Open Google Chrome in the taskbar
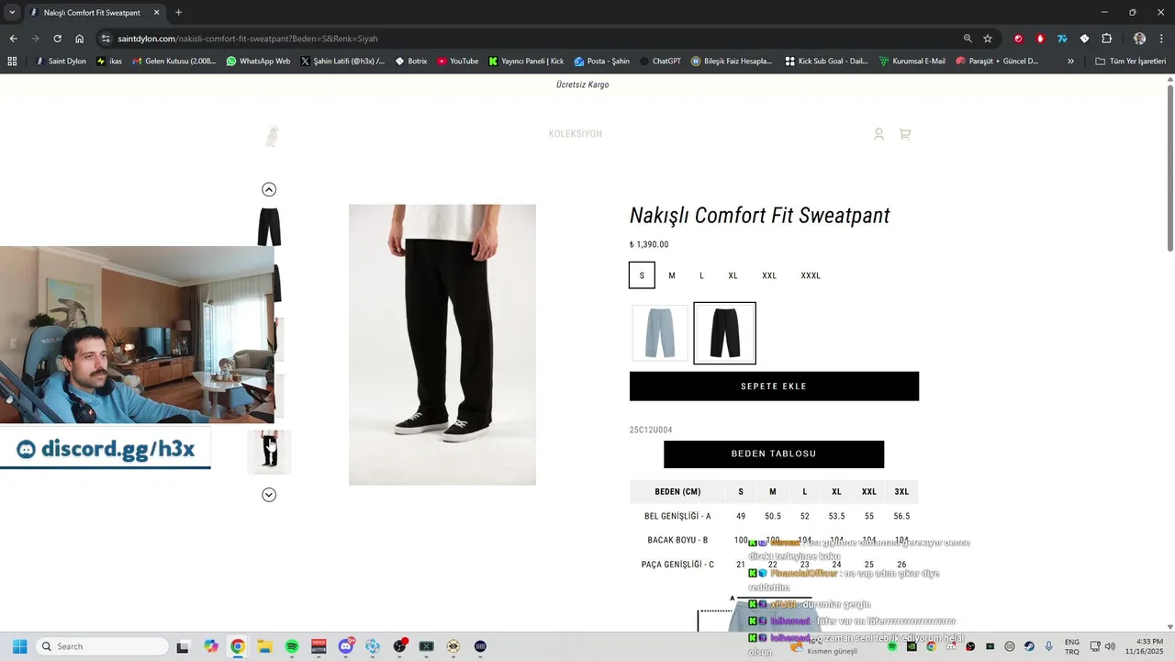 [x=238, y=646]
